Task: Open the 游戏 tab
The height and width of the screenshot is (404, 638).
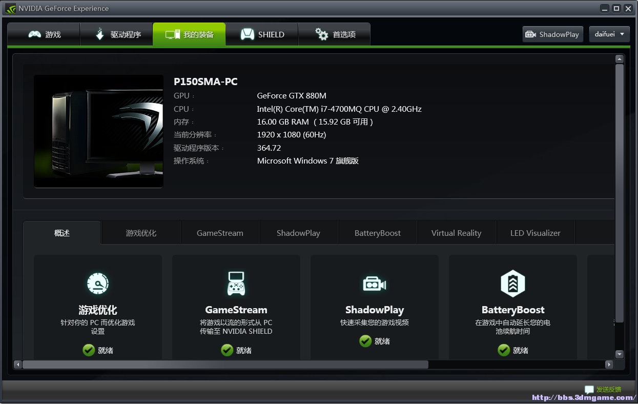Action: 44,34
